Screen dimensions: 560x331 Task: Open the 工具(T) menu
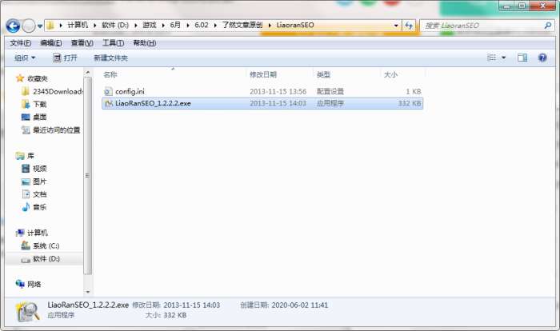(114, 43)
